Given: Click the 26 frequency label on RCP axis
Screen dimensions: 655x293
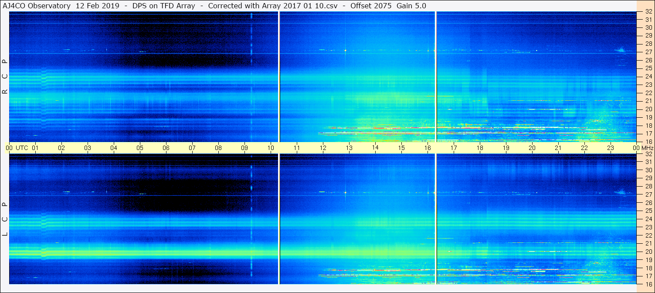Looking at the screenshot, I should (x=648, y=60).
